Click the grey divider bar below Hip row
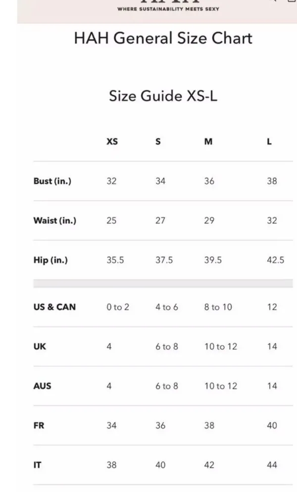Viewport: 297px width, 497px height. click(163, 283)
